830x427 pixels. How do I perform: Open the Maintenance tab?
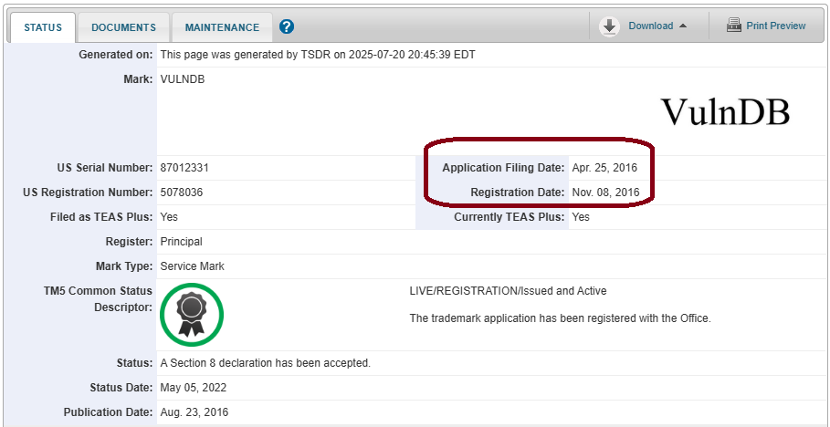coord(222,27)
